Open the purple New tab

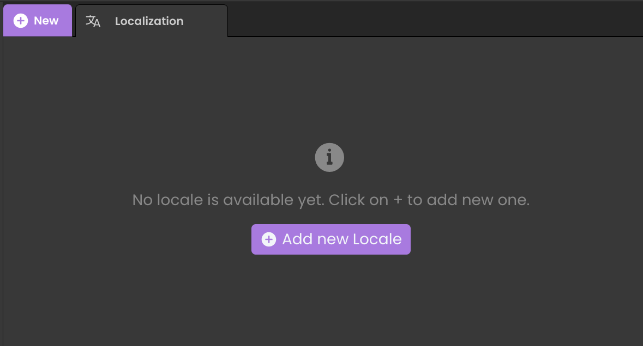[38, 21]
